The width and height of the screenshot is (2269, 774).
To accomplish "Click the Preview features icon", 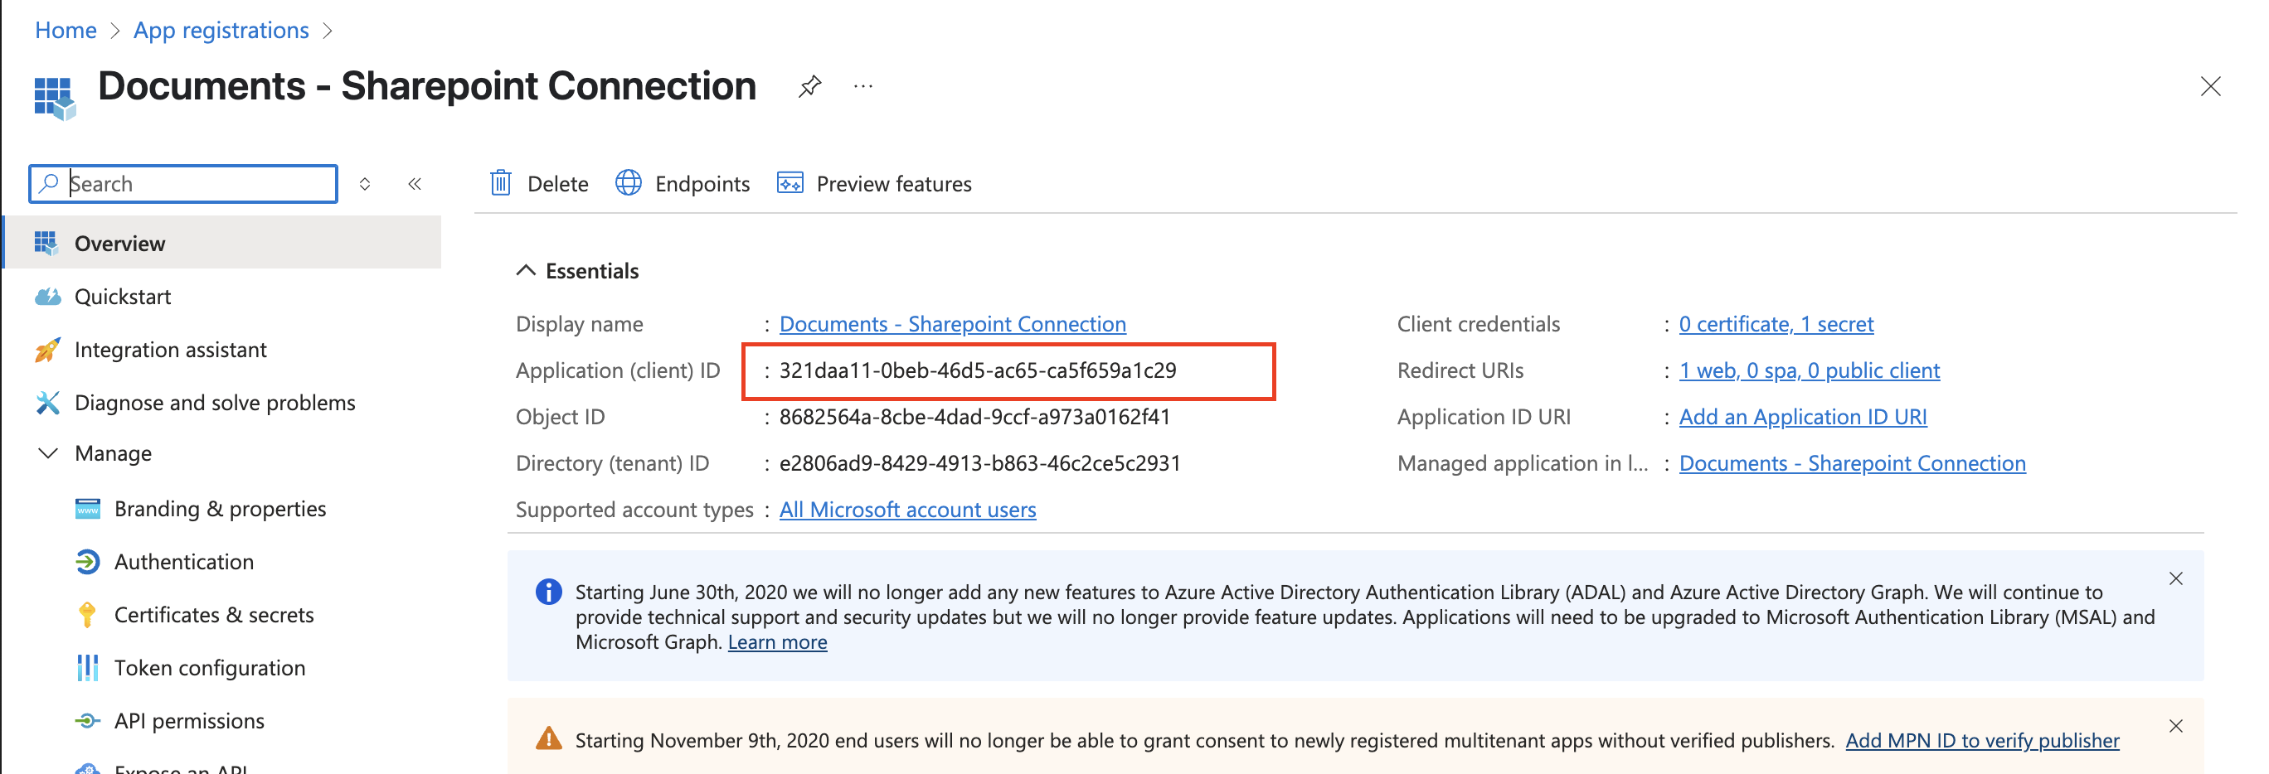I will 791,183.
